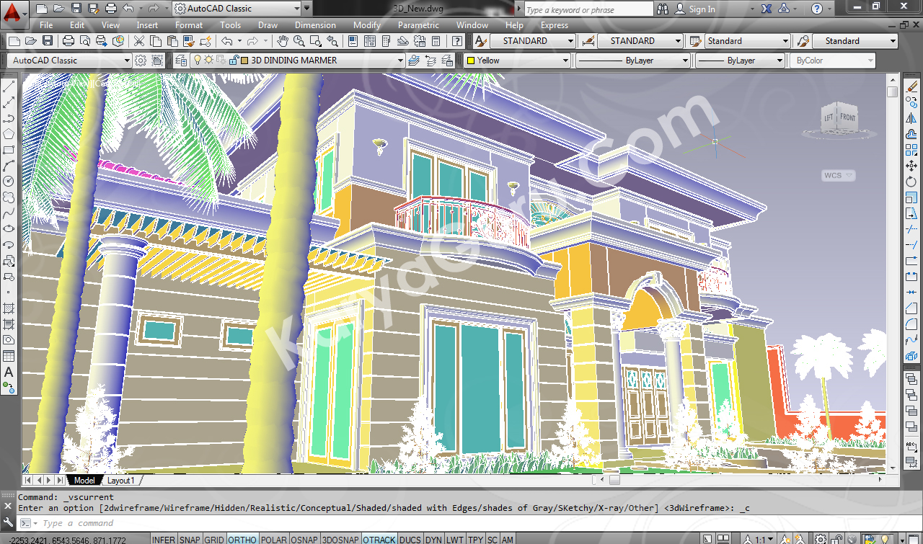Click the Plot printer icon

click(x=69, y=41)
